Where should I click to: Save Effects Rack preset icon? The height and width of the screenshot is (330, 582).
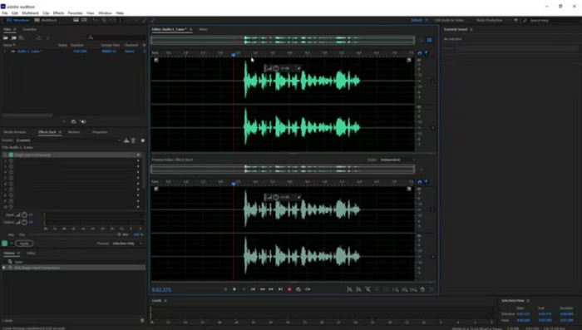tap(126, 140)
